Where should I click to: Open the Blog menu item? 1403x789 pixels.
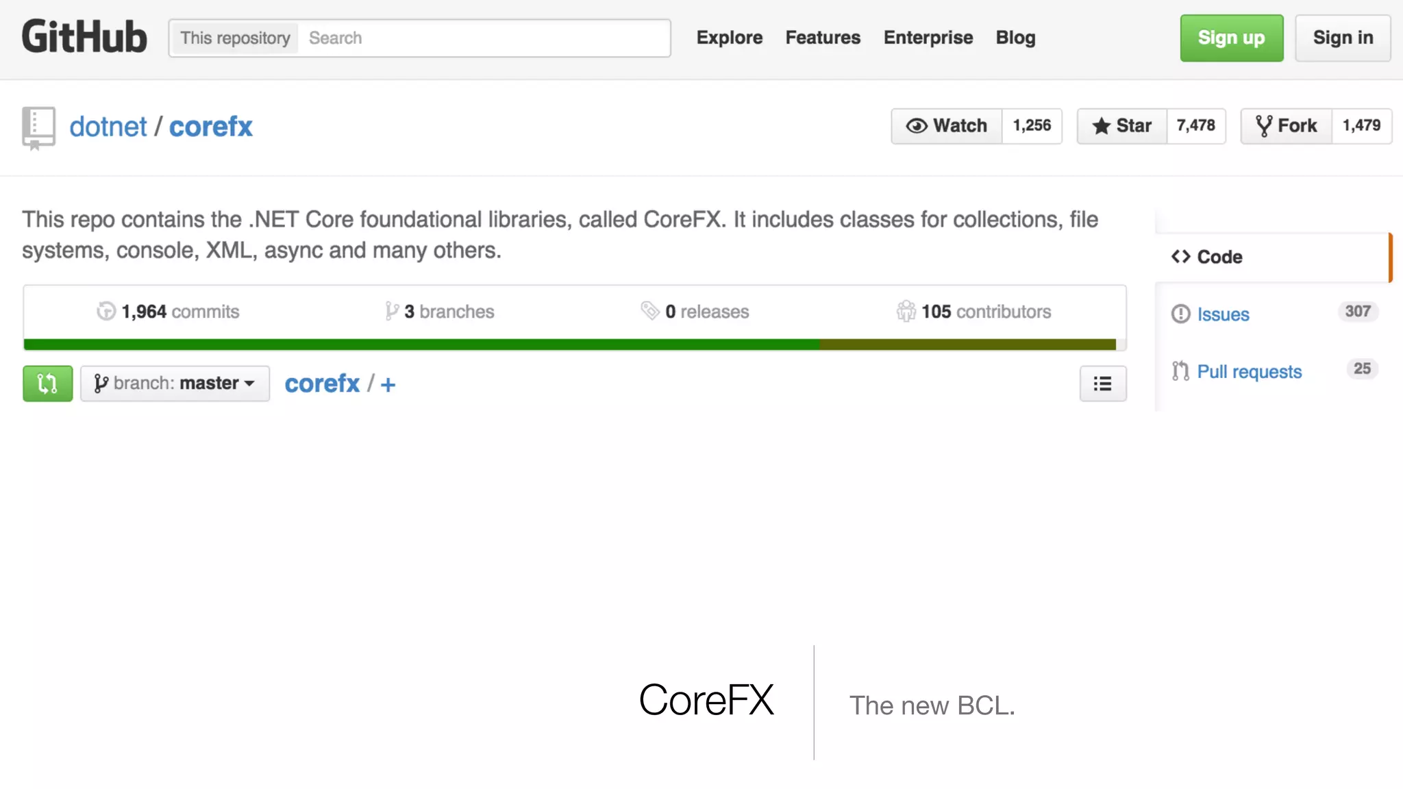coord(1015,38)
